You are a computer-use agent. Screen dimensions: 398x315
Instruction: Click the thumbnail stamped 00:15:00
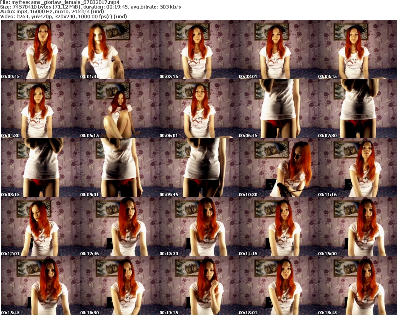pyautogui.click(x=358, y=226)
